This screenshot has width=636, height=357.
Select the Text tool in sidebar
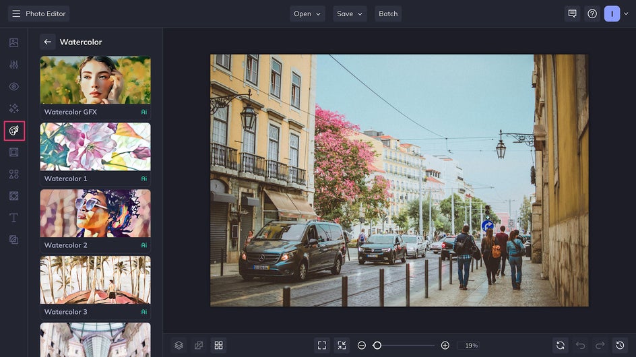coord(14,218)
